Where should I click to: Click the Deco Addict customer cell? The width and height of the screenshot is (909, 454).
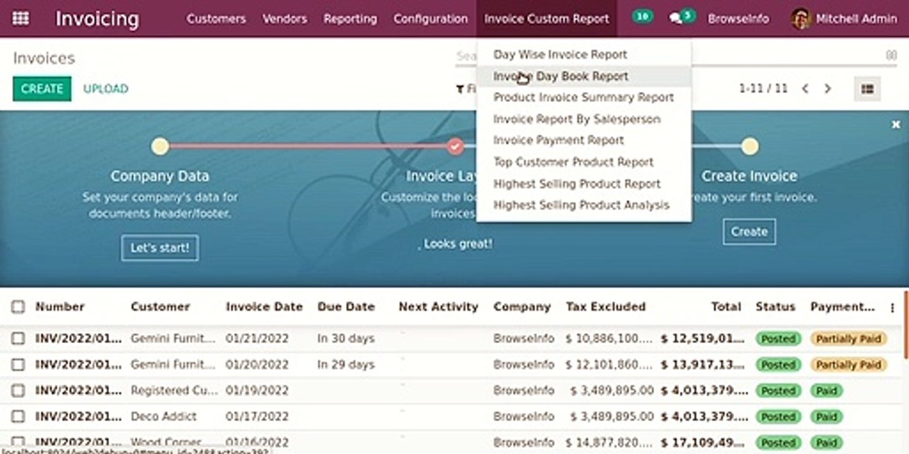163,416
